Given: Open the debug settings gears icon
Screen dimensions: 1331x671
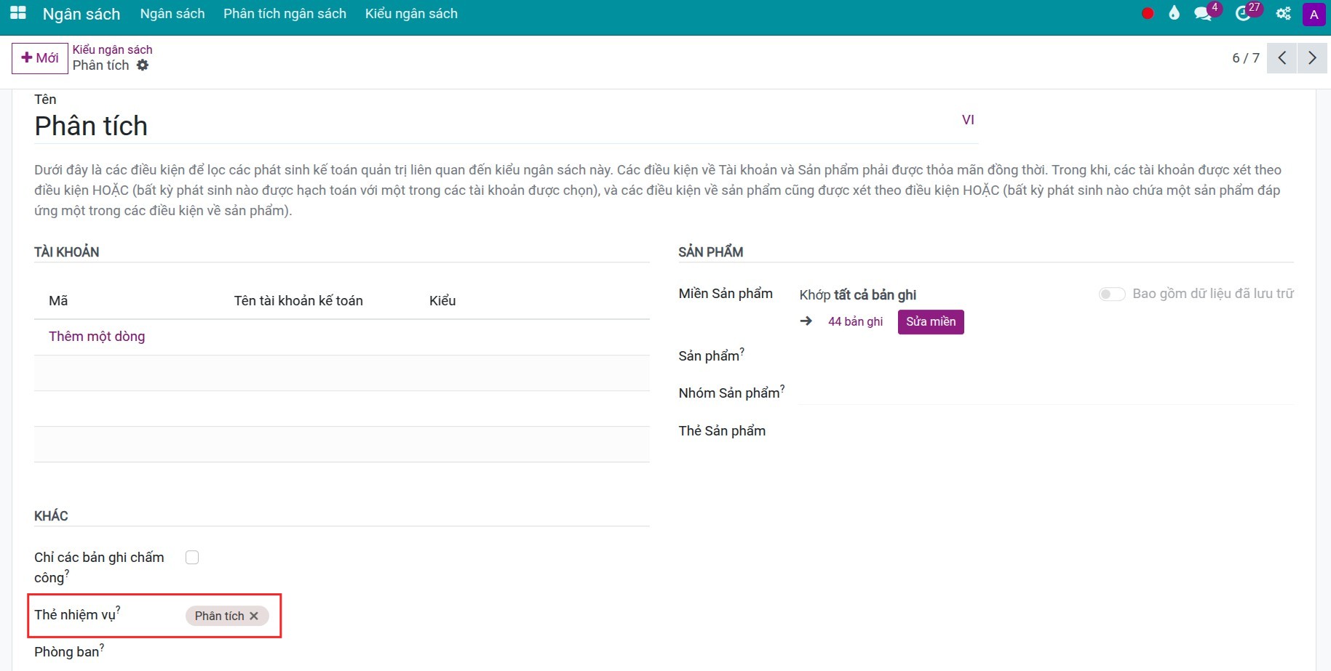Looking at the screenshot, I should pos(1283,14).
